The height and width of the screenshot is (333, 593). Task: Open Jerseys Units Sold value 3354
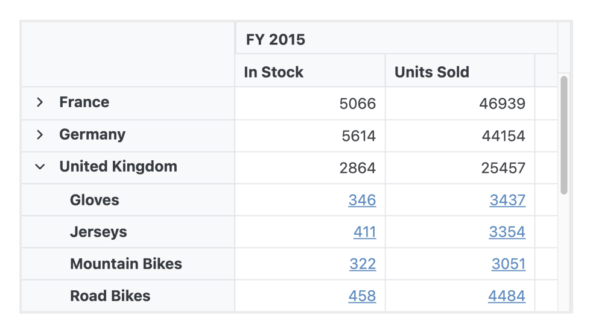[507, 232]
